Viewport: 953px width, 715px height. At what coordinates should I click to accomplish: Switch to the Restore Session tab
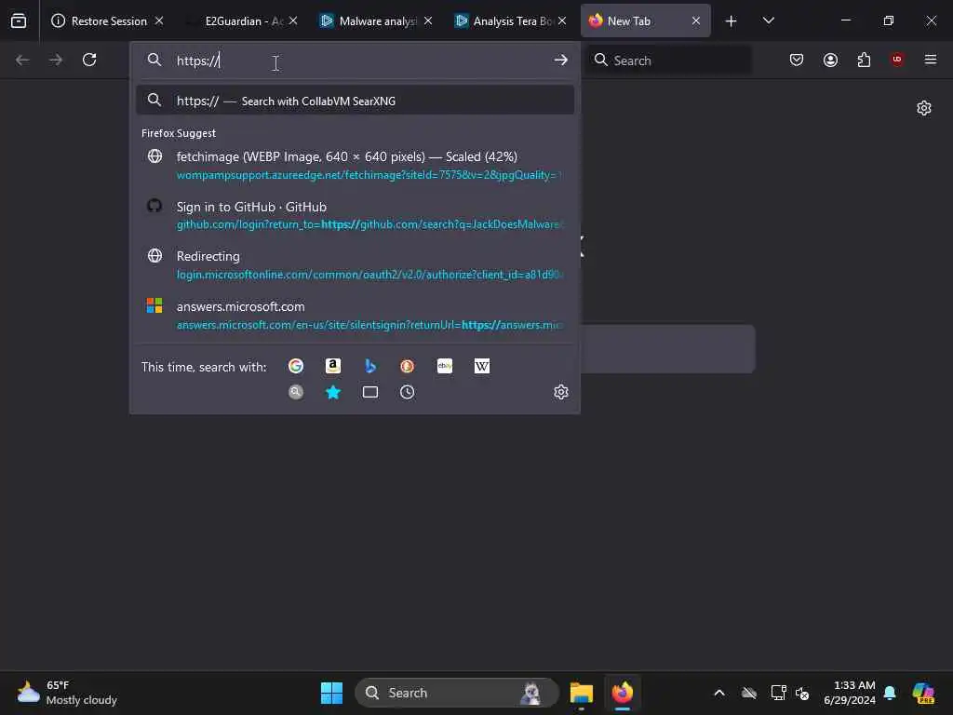[x=107, y=20]
